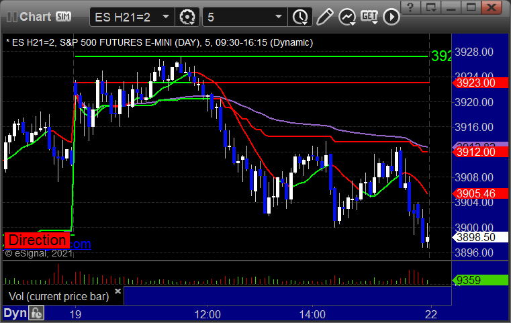Expand the interval dropdown arrow
The height and width of the screenshot is (323, 511).
click(278, 17)
